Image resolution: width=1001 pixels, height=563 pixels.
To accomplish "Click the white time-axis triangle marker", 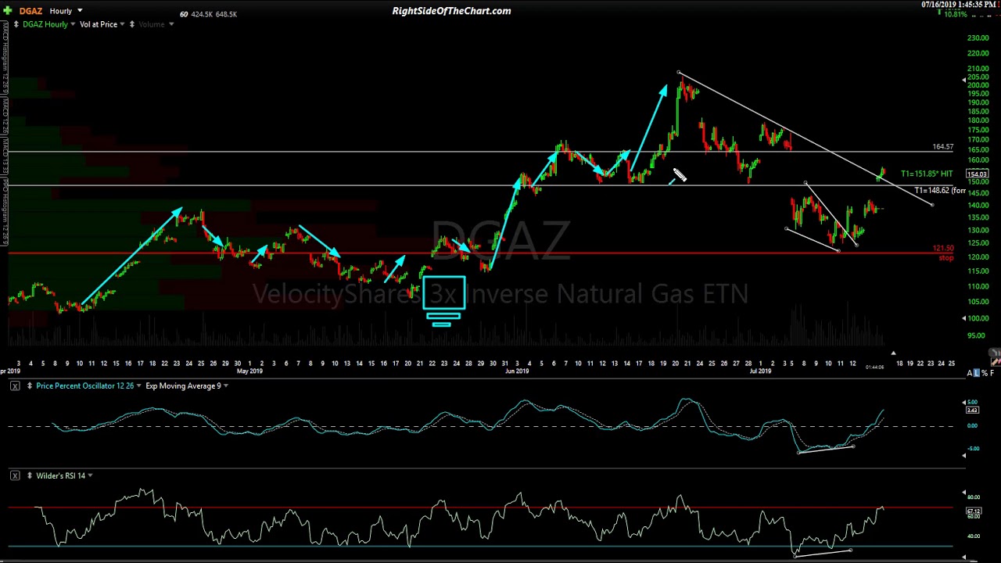I will [x=893, y=353].
